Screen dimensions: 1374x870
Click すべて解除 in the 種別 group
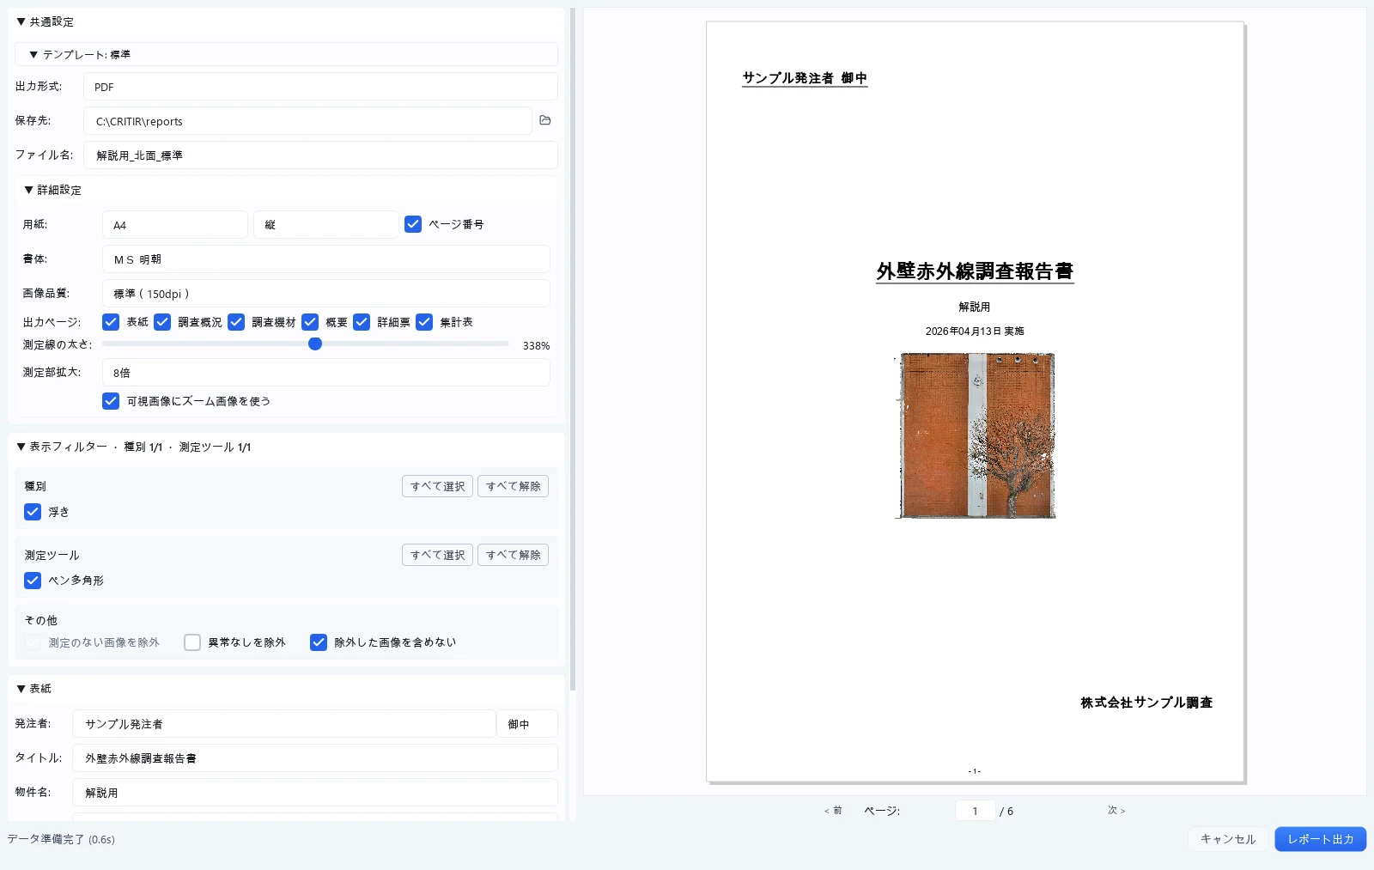pos(513,486)
